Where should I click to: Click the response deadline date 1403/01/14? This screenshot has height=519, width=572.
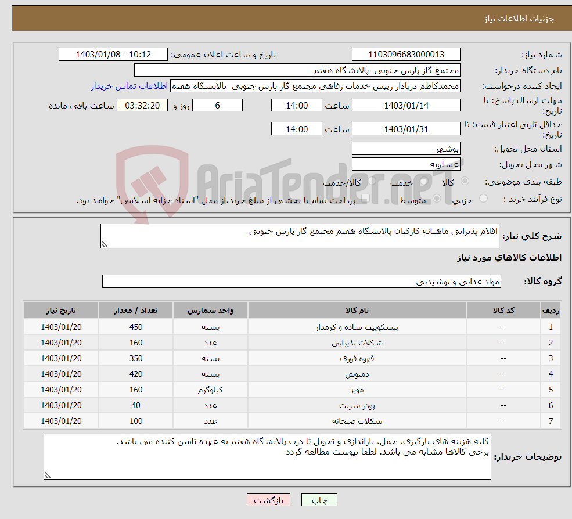tap(406, 106)
